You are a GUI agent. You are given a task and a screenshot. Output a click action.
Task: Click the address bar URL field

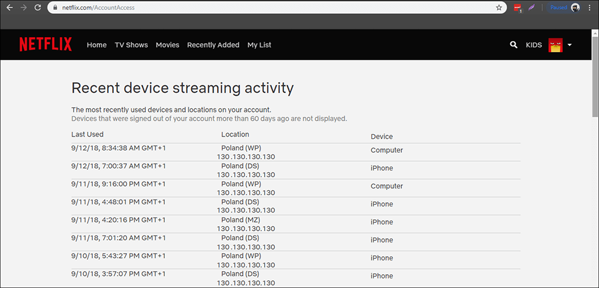point(277,8)
